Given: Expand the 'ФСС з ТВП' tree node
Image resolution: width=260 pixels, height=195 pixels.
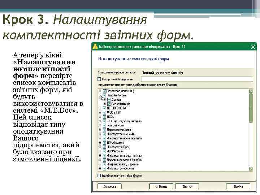Looking at the screenshot, I should [100, 113].
